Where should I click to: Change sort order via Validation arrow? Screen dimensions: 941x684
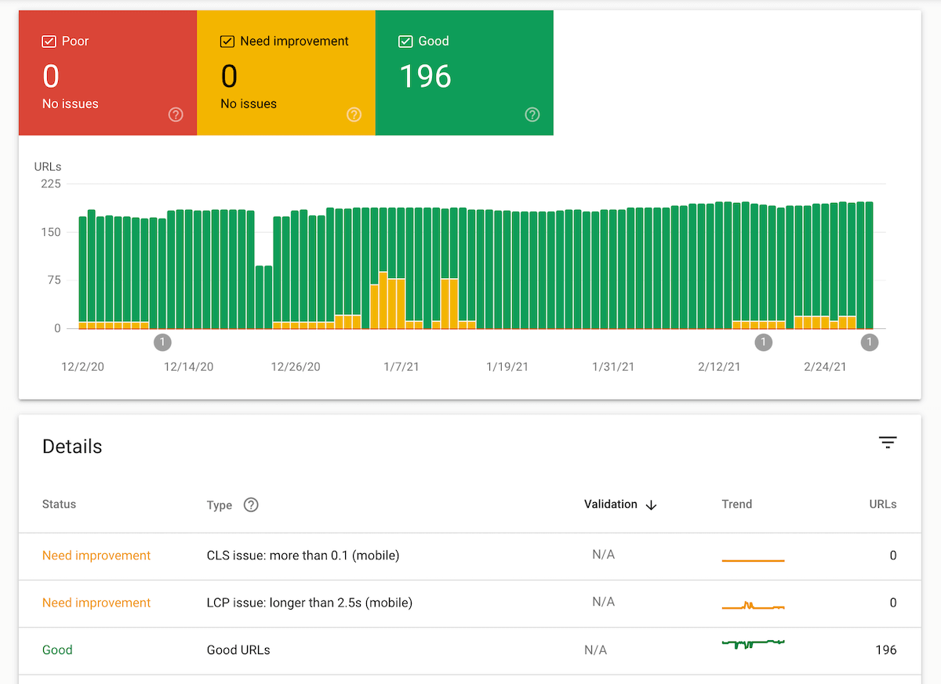[x=652, y=505]
